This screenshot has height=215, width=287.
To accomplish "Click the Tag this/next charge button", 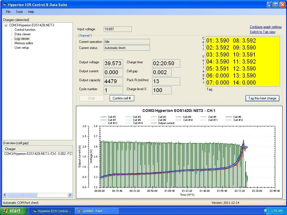I will pos(262,98).
